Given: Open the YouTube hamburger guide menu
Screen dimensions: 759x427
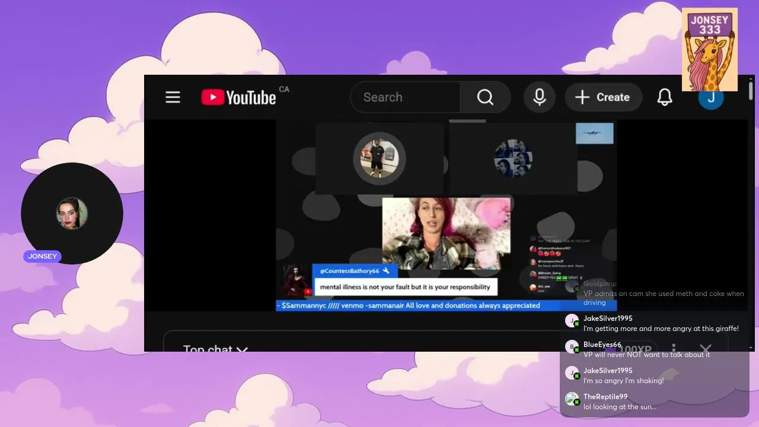Looking at the screenshot, I should (173, 97).
